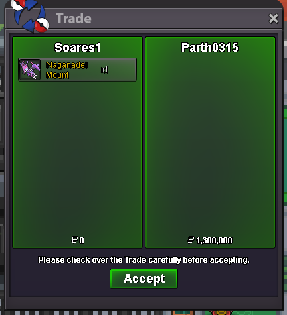Click the Trade pokeball swap icon
This screenshot has width=287, height=315.
point(30,16)
